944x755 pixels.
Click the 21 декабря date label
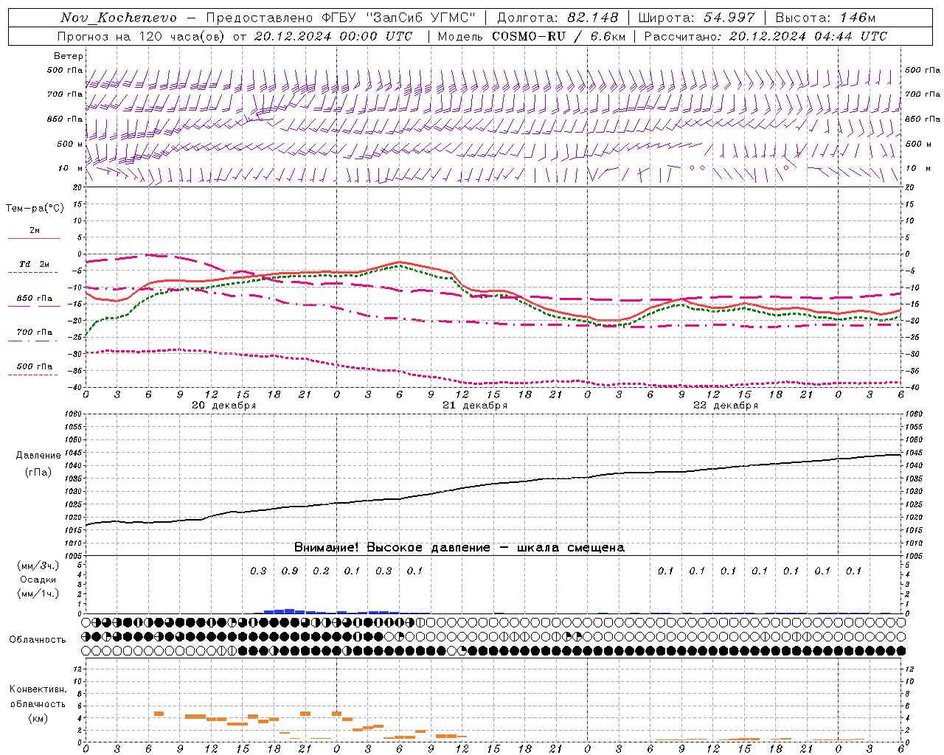[x=475, y=406]
